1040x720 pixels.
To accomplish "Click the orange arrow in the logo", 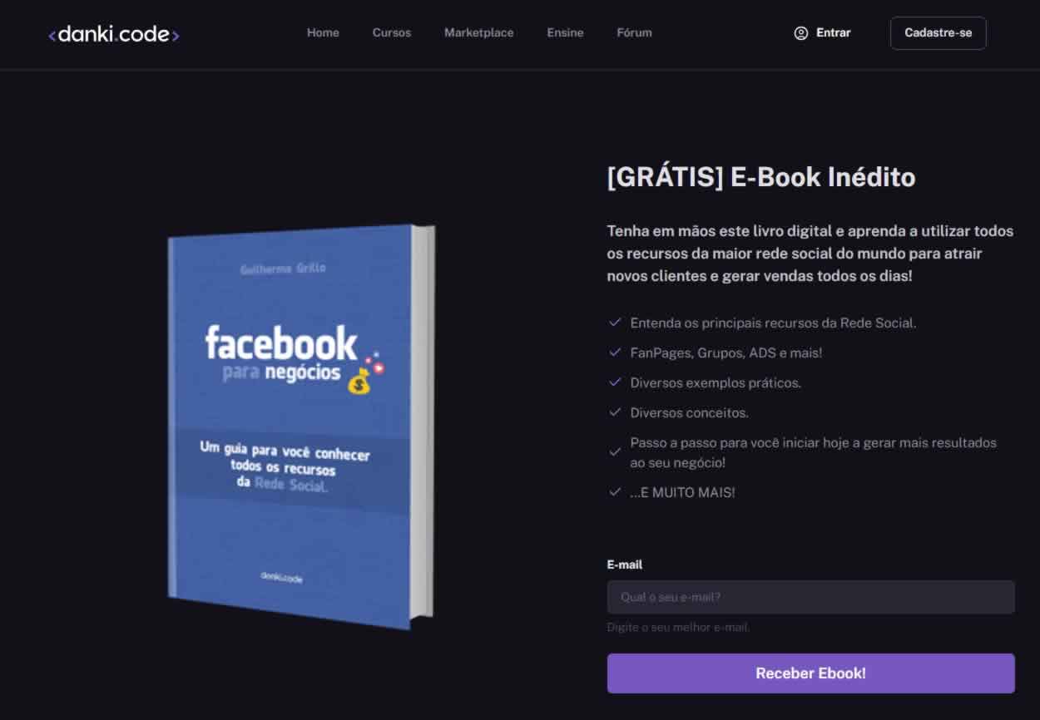I will (176, 33).
